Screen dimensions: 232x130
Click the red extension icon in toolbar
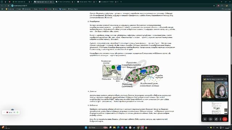pyautogui.click(x=218, y=6)
